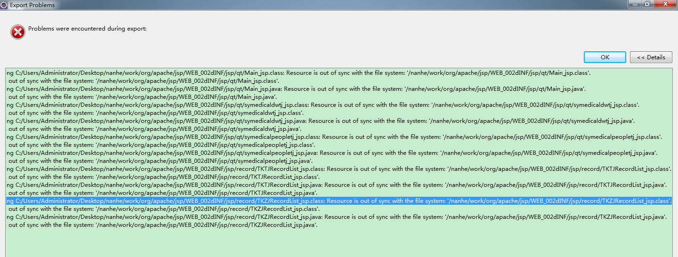Click the Export Problems title bar text

[x=32, y=5]
